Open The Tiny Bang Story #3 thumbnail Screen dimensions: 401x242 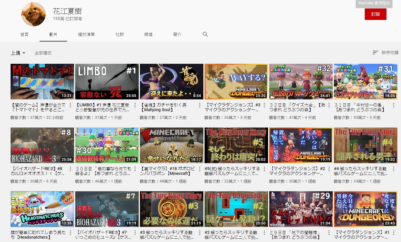(x=172, y=209)
